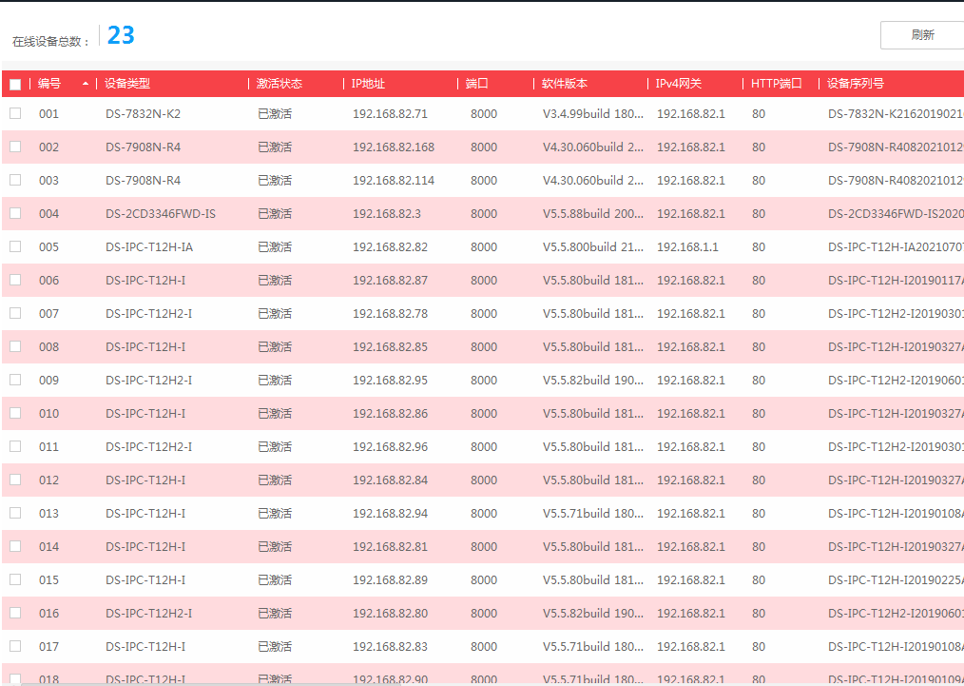Image resolution: width=964 pixels, height=686 pixels.
Task: Click serial DS-7832N-K2216 cell
Action: point(896,114)
